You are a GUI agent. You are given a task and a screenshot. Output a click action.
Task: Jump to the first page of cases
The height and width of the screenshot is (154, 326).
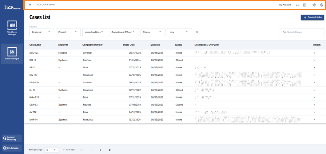pyautogui.click(x=81, y=150)
